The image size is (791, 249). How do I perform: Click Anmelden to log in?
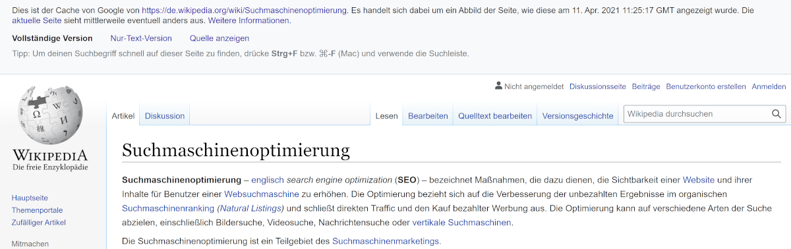tap(769, 86)
